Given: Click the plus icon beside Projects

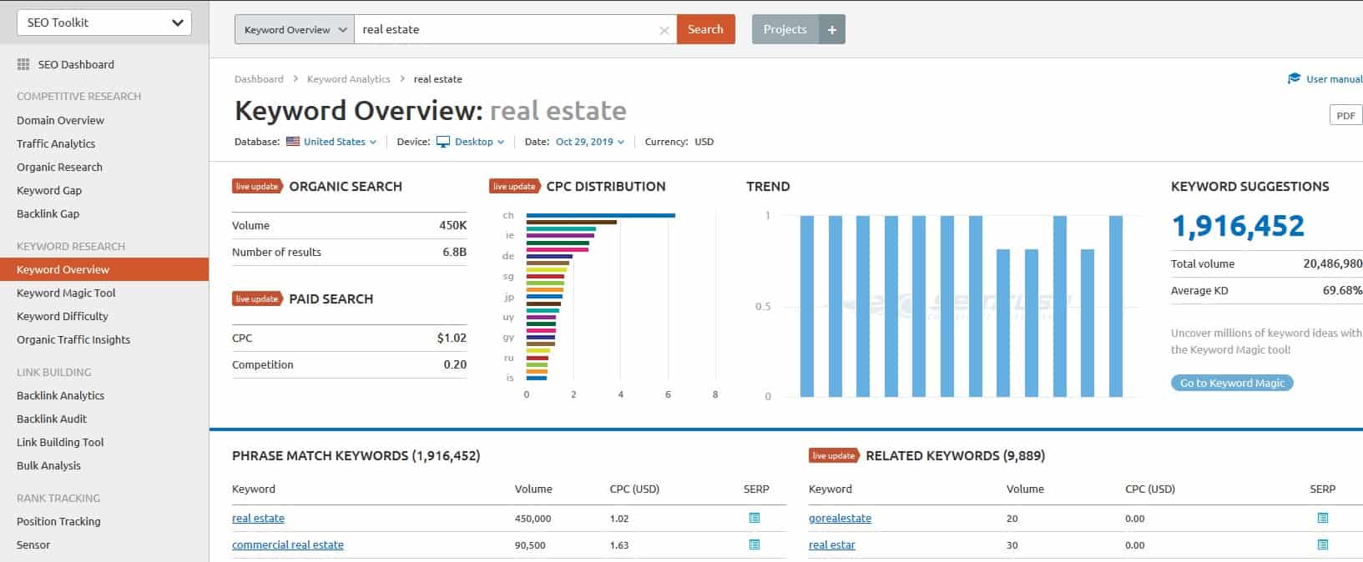Looking at the screenshot, I should point(831,29).
